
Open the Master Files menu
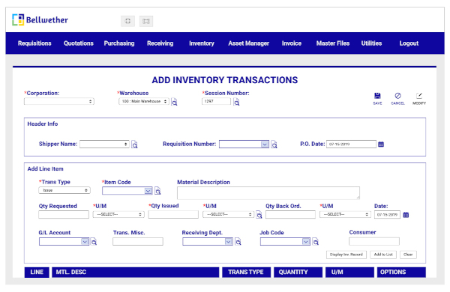tap(332, 43)
